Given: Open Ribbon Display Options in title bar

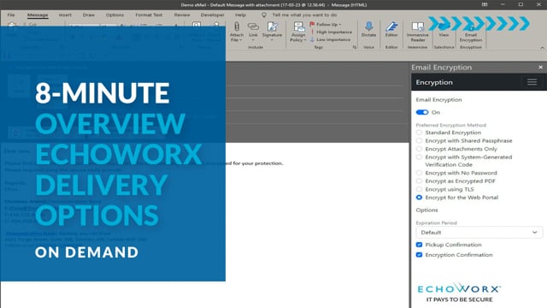Looking at the screenshot, I should click(x=485, y=4).
